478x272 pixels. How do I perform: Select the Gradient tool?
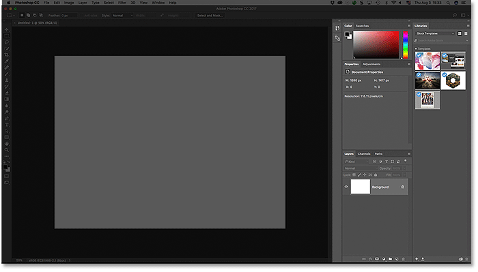click(7, 99)
